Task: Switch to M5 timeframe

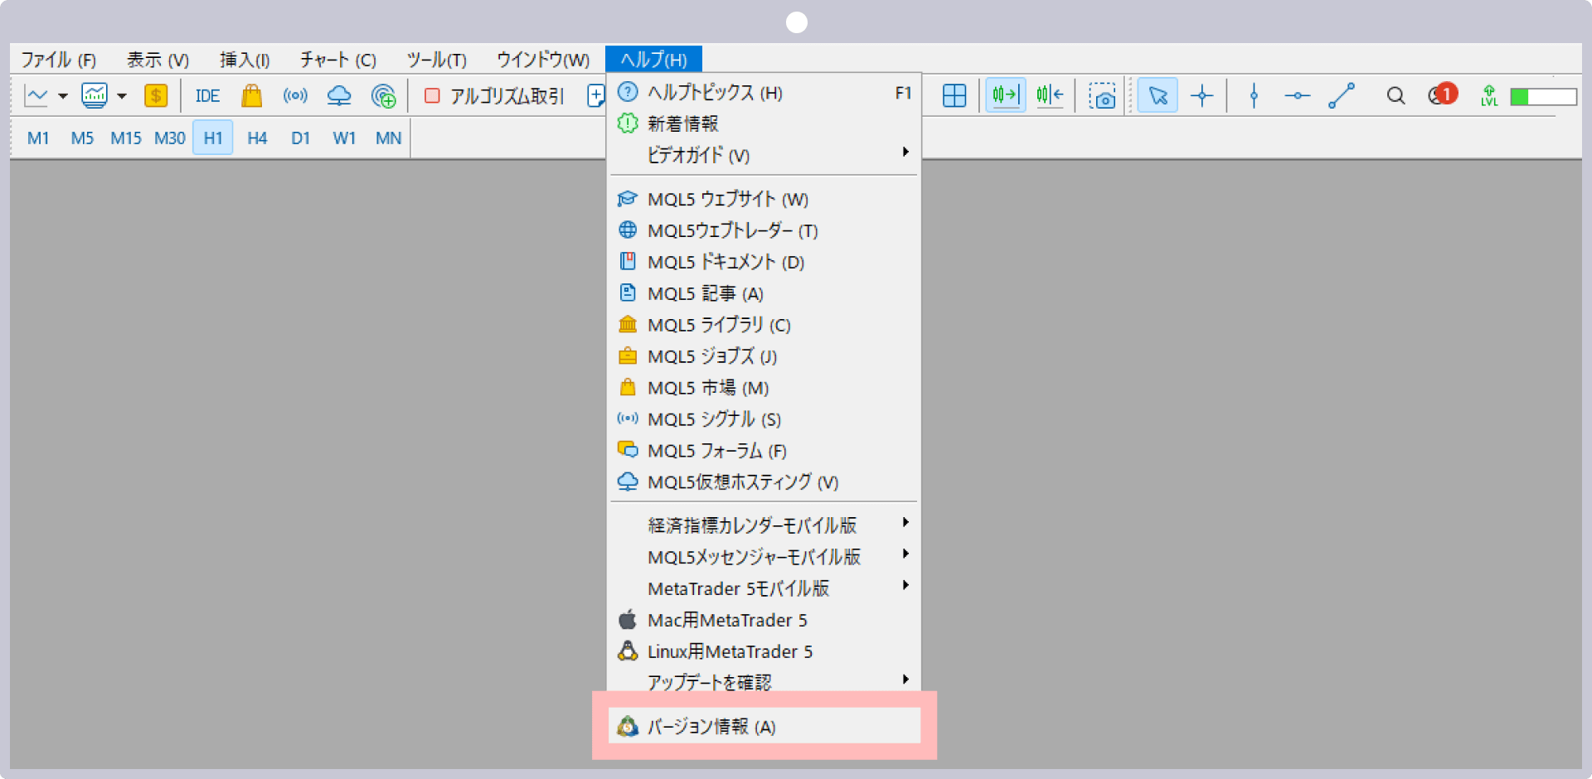Action: click(82, 138)
